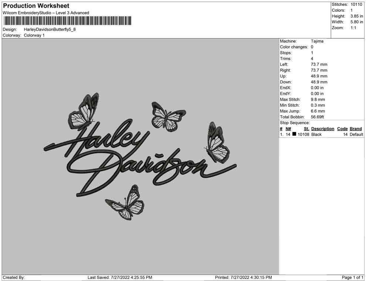The image size is (366, 281).
Task: Click the Max Jump value '6.6 mm'
Action: click(x=318, y=111)
